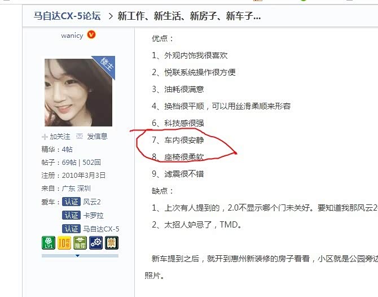This screenshot has width=378, height=297.
Task: Click the thread title in breadcrumb
Action: (x=189, y=16)
